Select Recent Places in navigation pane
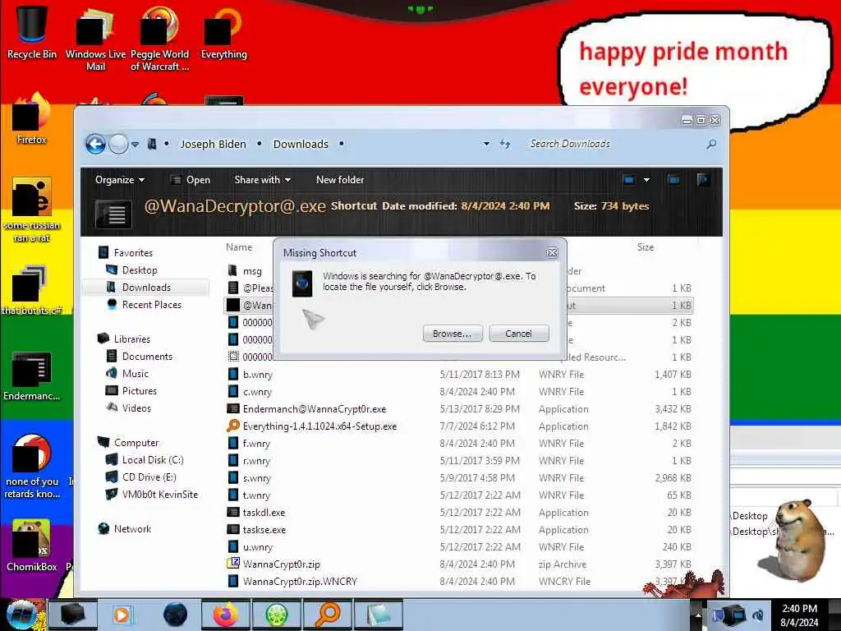Screen dimensions: 841x631 click(x=151, y=304)
